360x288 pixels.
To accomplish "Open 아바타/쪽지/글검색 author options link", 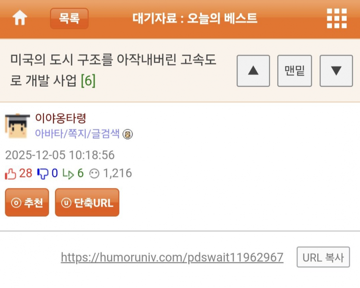I will (77, 133).
